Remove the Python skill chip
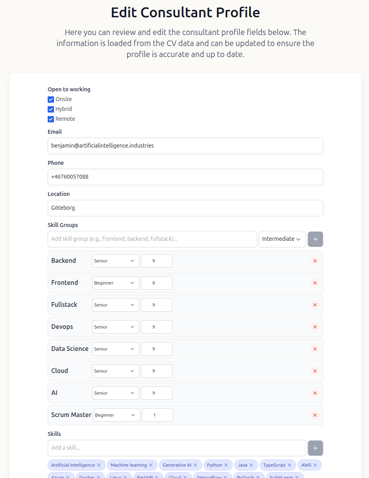369x478 pixels. (228, 465)
